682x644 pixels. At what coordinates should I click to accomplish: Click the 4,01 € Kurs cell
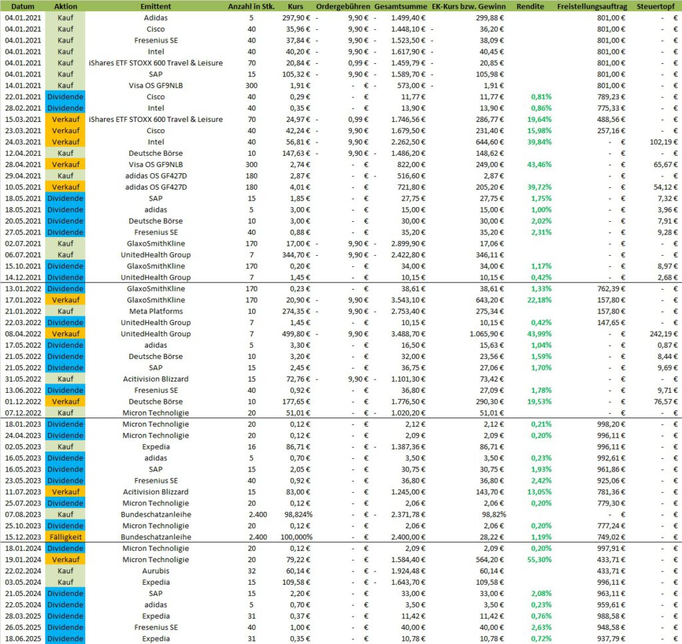[300, 187]
